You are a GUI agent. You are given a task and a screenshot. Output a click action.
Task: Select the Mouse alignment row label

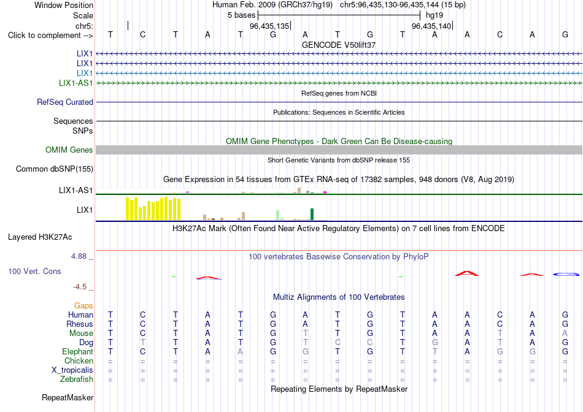[81, 334]
